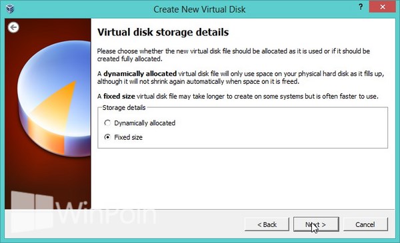Click the 'Fixed size' option label
Image resolution: width=400 pixels, height=243 pixels.
[x=128, y=137]
